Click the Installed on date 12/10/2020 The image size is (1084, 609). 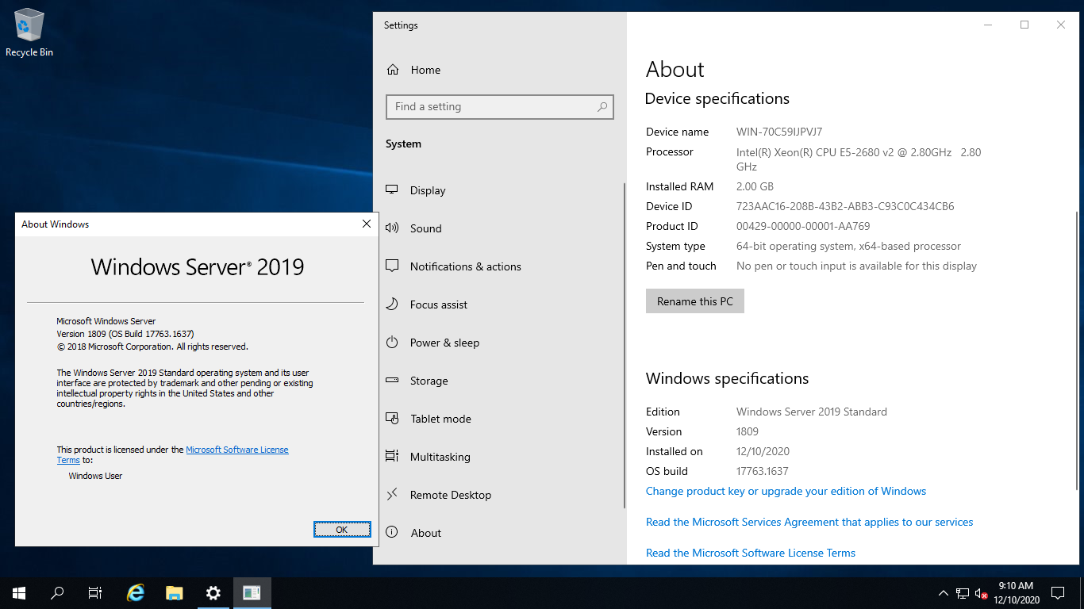pyautogui.click(x=763, y=451)
